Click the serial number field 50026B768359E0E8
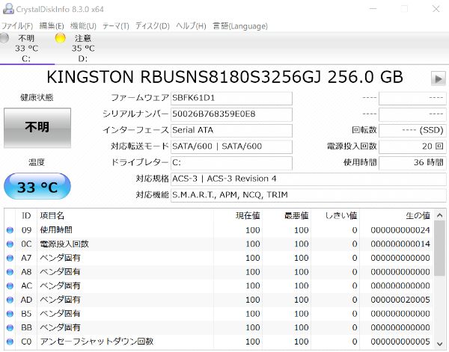449x352 pixels. (x=231, y=114)
